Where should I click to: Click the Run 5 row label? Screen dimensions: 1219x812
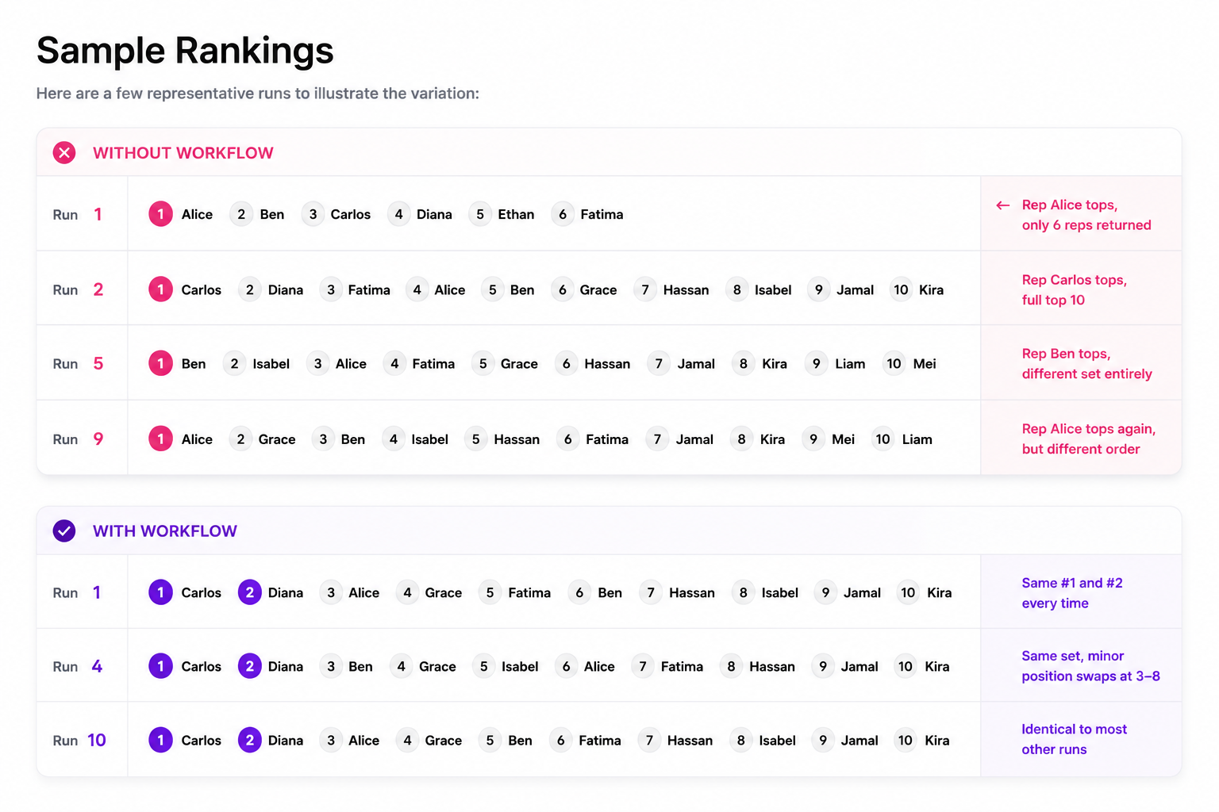(79, 363)
